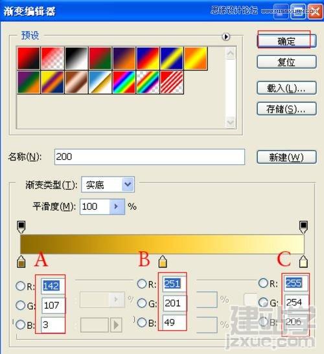The height and width of the screenshot is (354, 324).
Task: Click the R field showing 142
Action: (53, 286)
